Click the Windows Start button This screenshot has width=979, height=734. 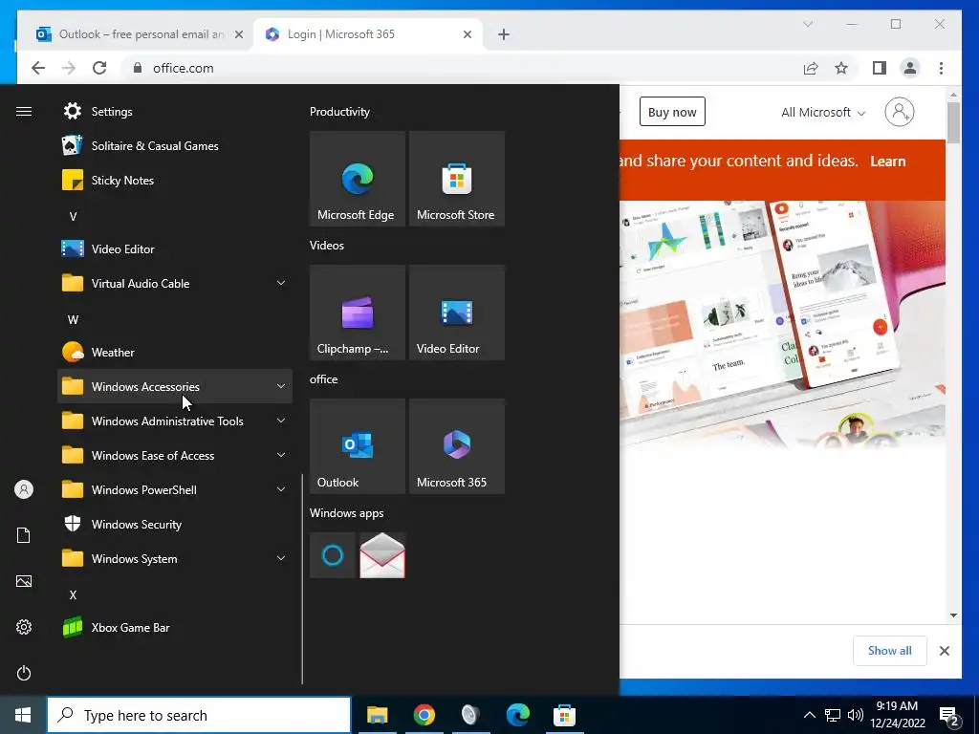pyautogui.click(x=23, y=715)
